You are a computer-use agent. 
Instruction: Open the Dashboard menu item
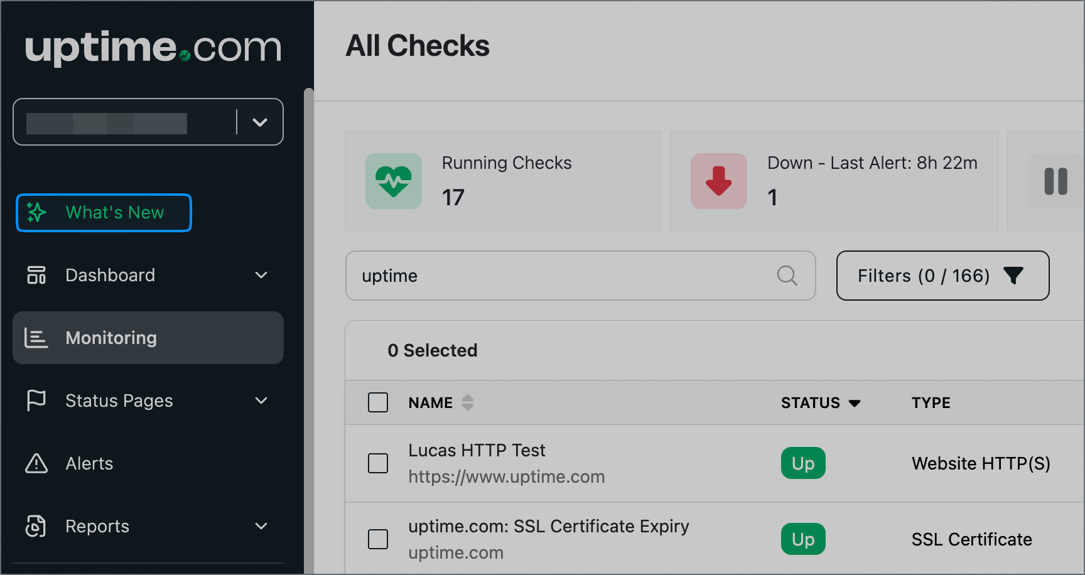pos(148,275)
